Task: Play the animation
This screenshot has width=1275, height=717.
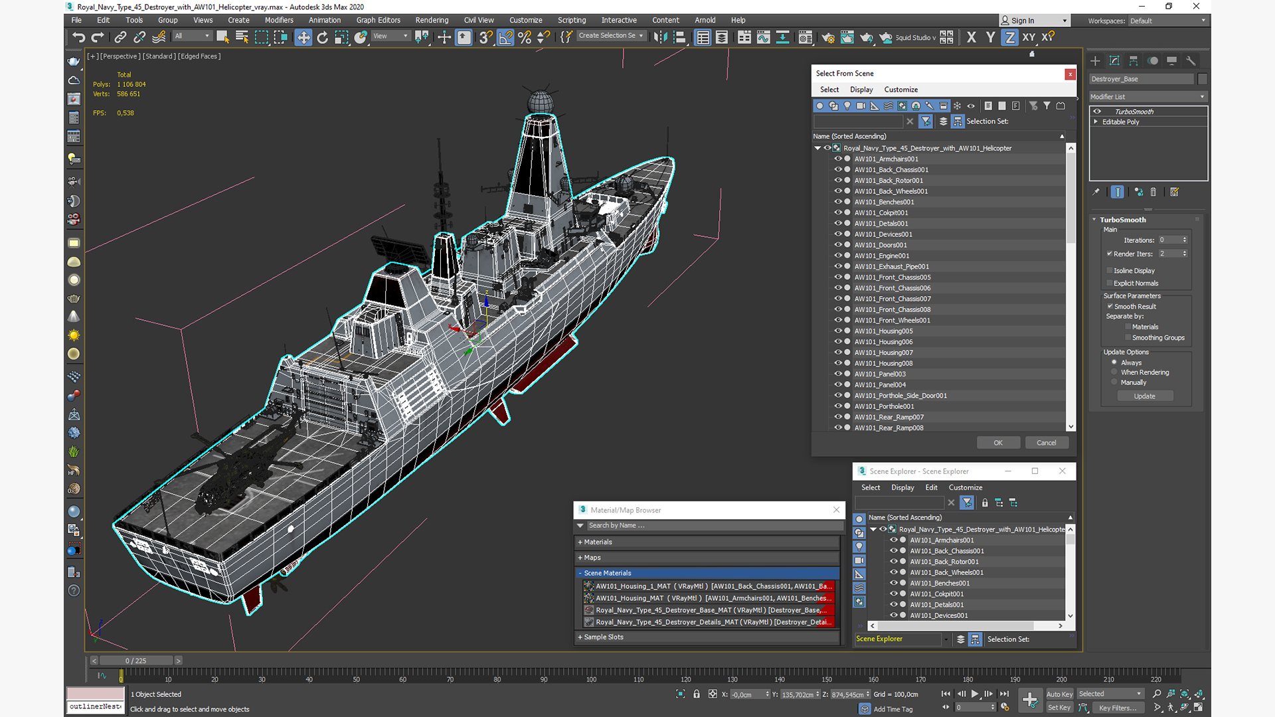Action: [x=975, y=694]
